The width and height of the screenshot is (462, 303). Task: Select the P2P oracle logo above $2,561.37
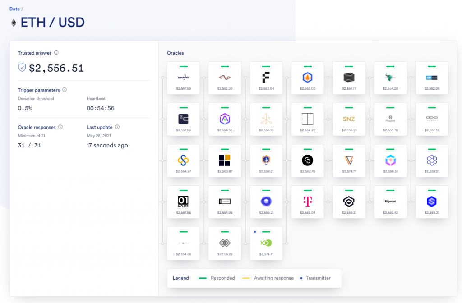tap(432, 119)
